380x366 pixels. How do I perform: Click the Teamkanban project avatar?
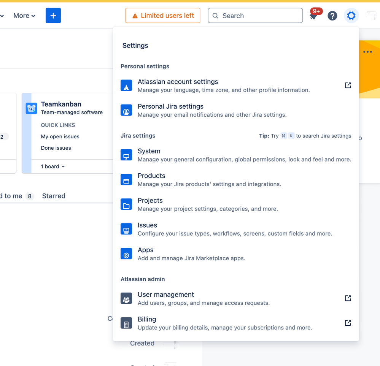click(31, 109)
